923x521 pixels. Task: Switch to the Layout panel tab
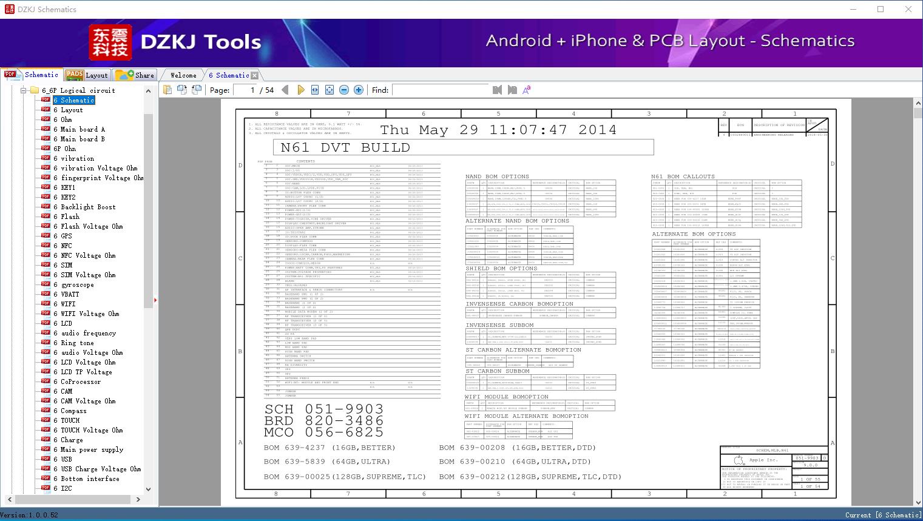tap(87, 75)
